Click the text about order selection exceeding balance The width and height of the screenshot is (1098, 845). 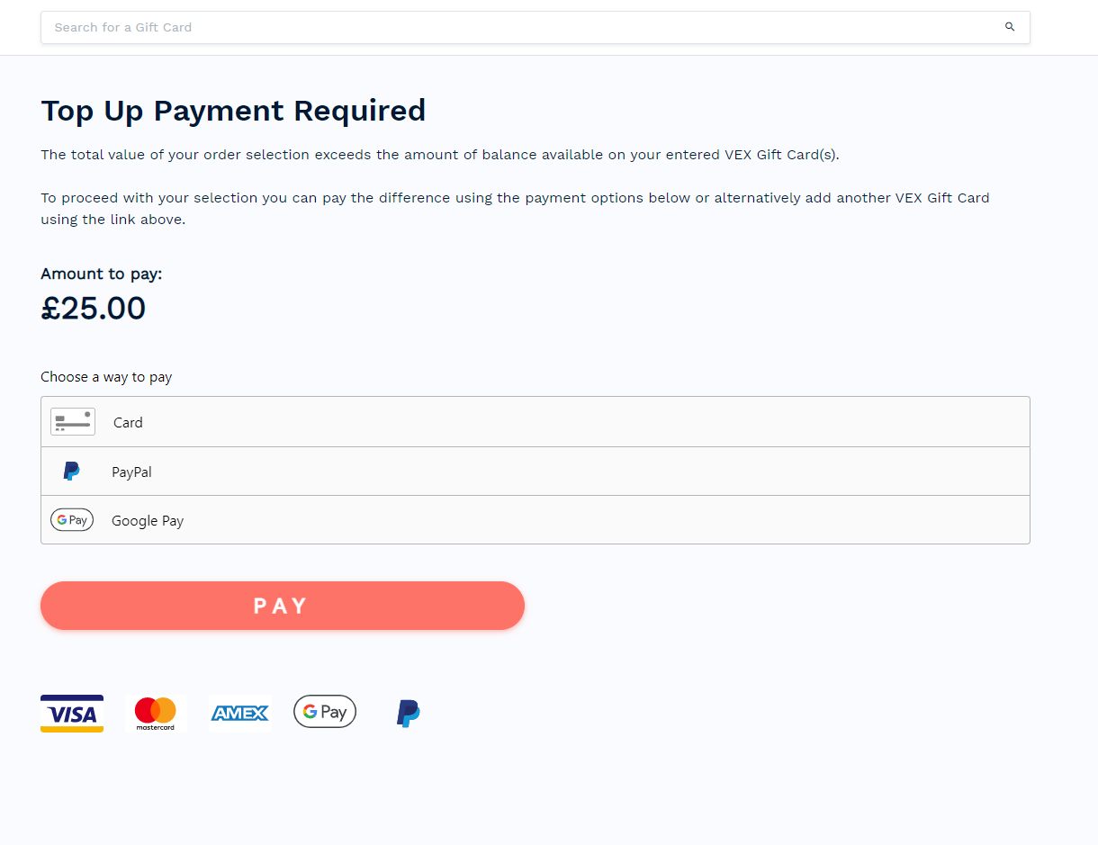tap(439, 155)
